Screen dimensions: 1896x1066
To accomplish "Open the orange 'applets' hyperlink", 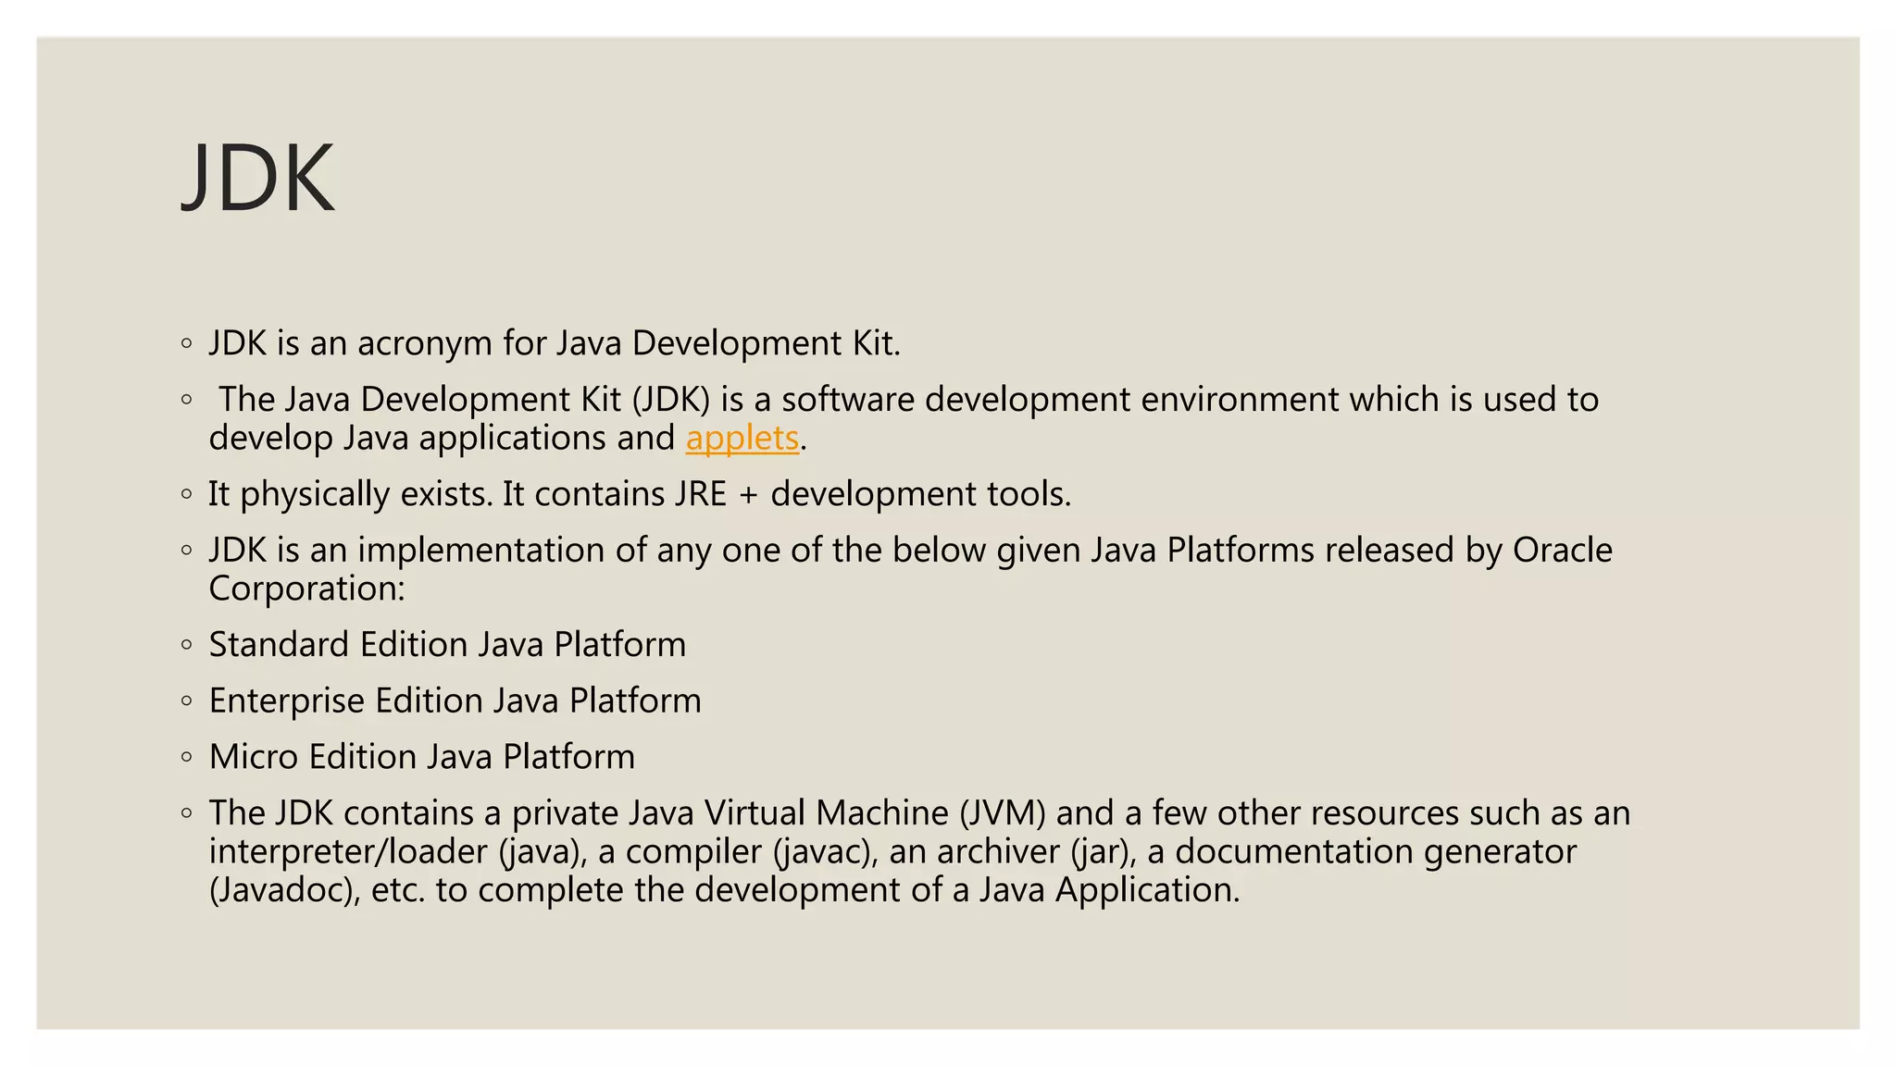I will click(742, 438).
